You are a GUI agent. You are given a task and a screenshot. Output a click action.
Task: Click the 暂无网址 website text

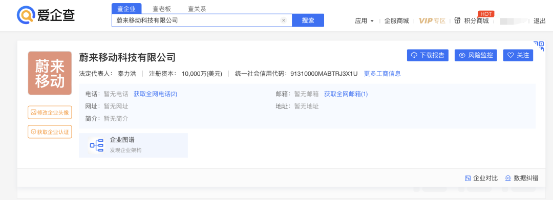pos(116,106)
